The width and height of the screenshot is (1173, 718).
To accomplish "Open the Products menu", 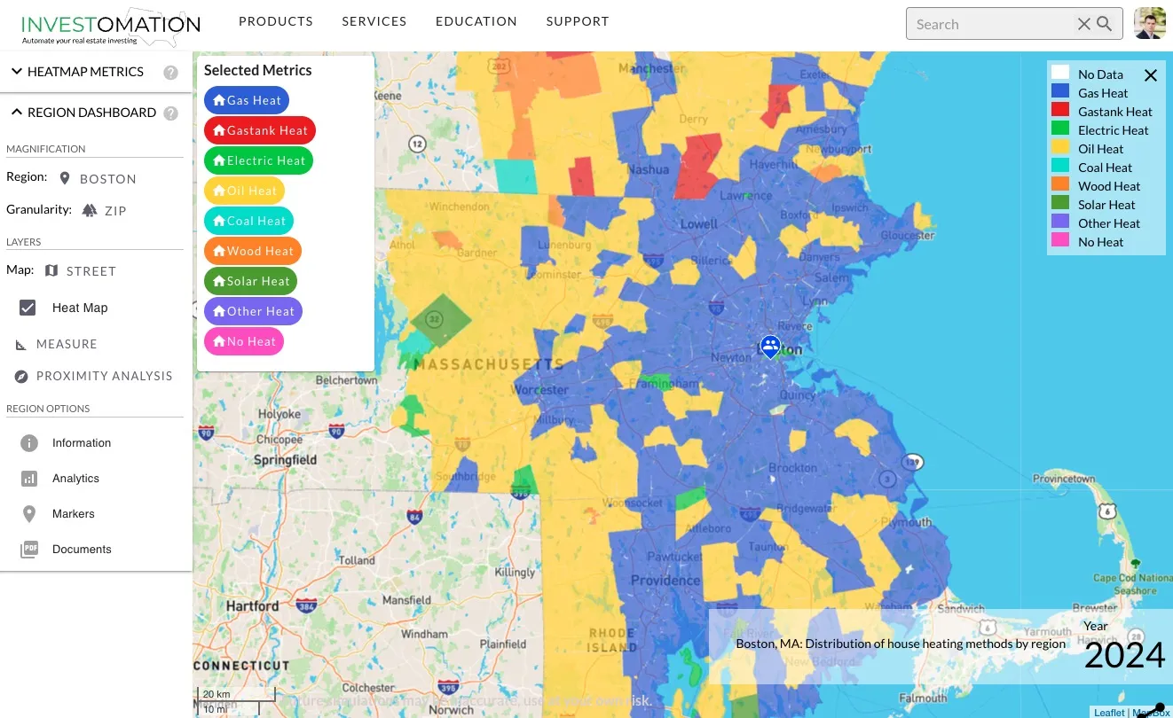I will [x=276, y=21].
